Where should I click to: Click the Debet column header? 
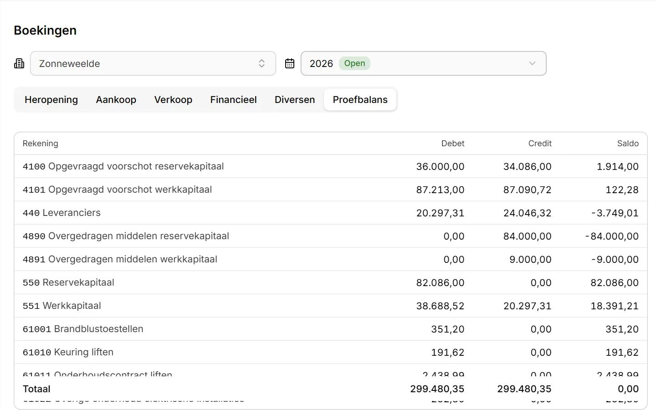point(453,143)
